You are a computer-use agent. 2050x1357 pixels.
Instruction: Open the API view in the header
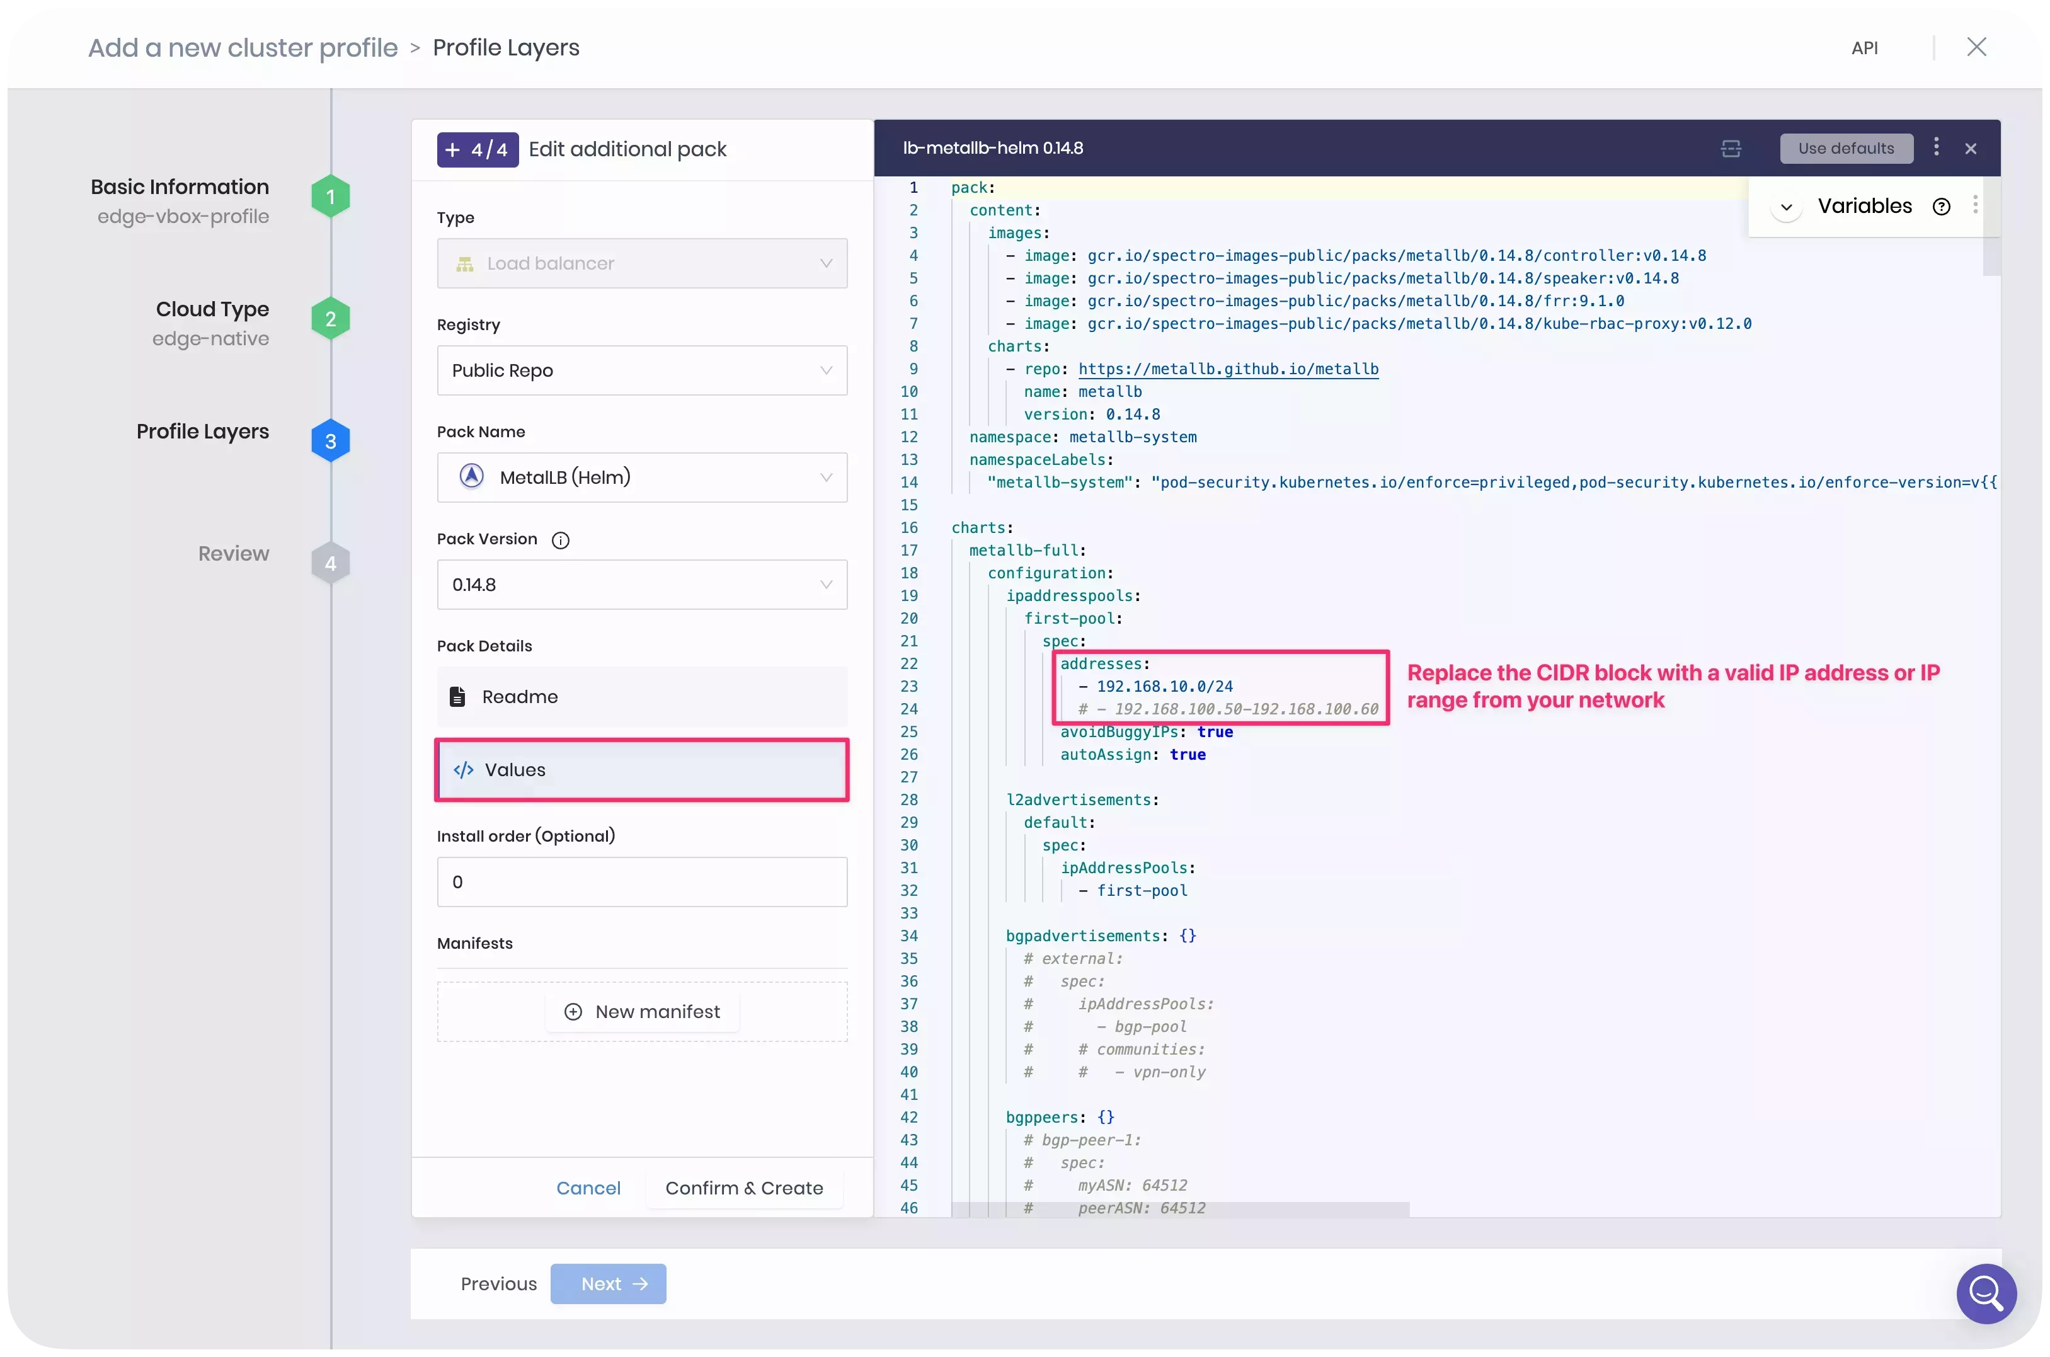[1865, 48]
